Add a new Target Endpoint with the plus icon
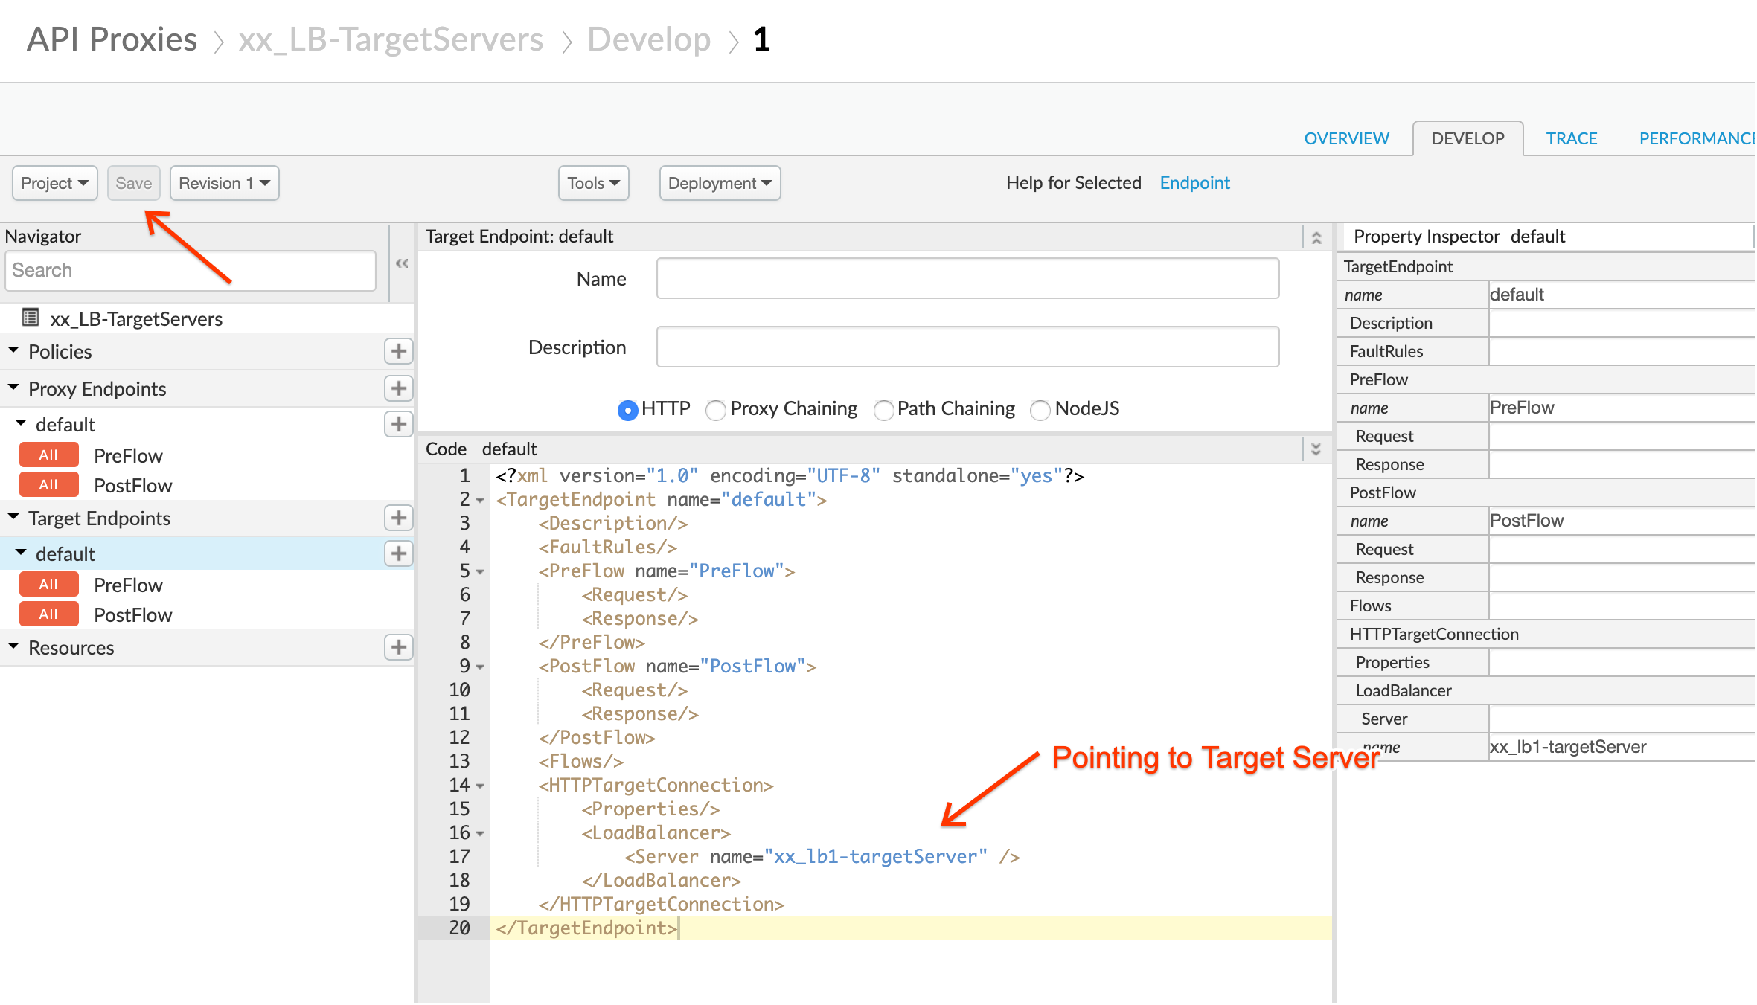 [398, 518]
